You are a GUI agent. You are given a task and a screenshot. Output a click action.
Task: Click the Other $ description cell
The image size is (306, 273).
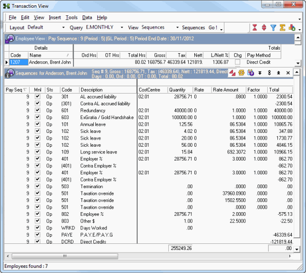[88, 221]
